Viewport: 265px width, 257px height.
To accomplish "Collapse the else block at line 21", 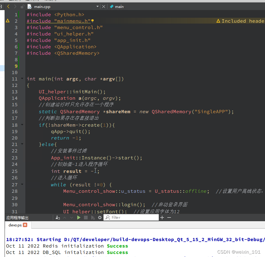I will 22,144.
